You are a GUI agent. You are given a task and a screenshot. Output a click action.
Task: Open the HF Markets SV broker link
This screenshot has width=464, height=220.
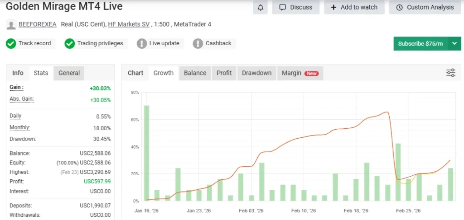129,24
